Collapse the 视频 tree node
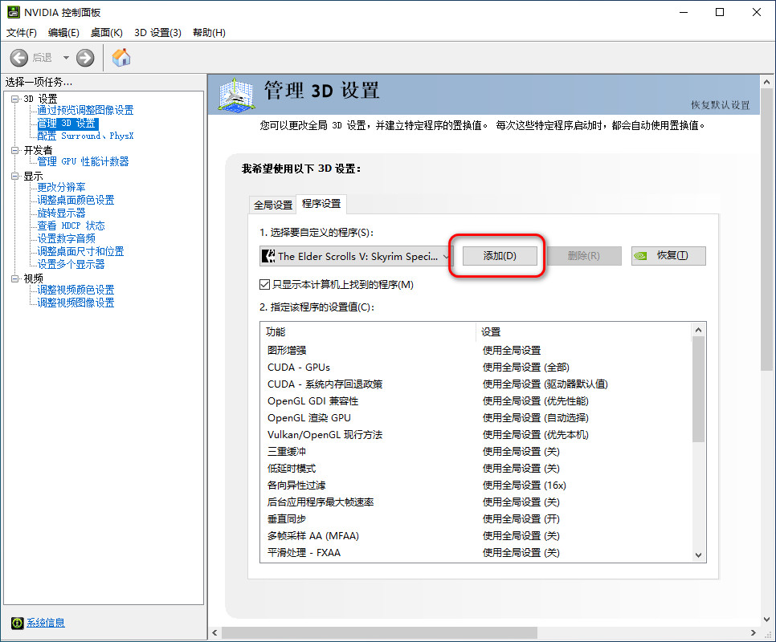This screenshot has width=776, height=642. pos(14,278)
